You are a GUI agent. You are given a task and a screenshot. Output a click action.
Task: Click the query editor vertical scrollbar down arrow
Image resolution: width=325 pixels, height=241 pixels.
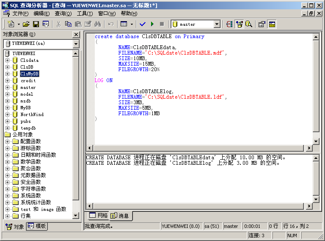click(x=316, y=141)
